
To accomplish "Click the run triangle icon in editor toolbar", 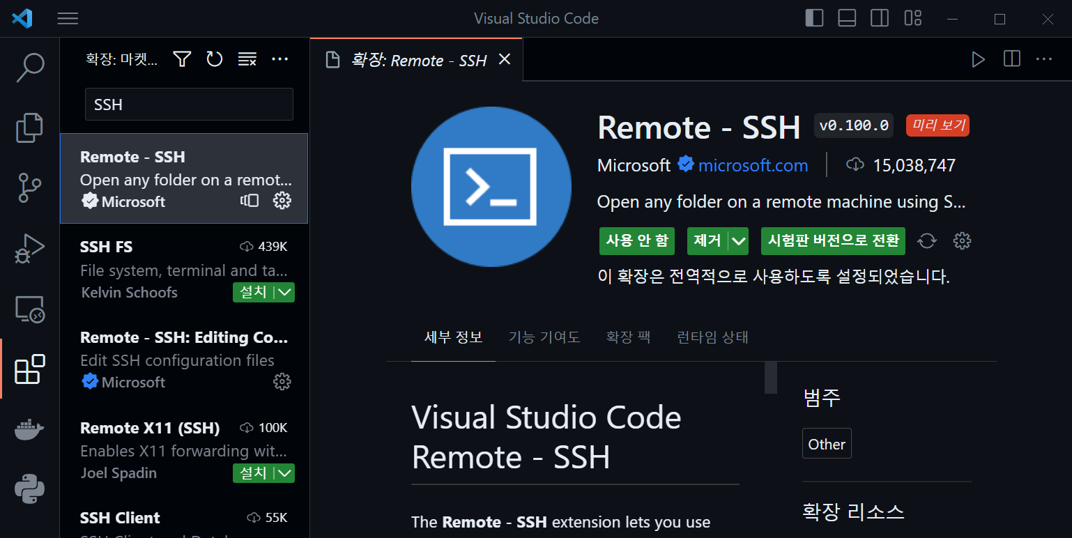I will (x=979, y=59).
